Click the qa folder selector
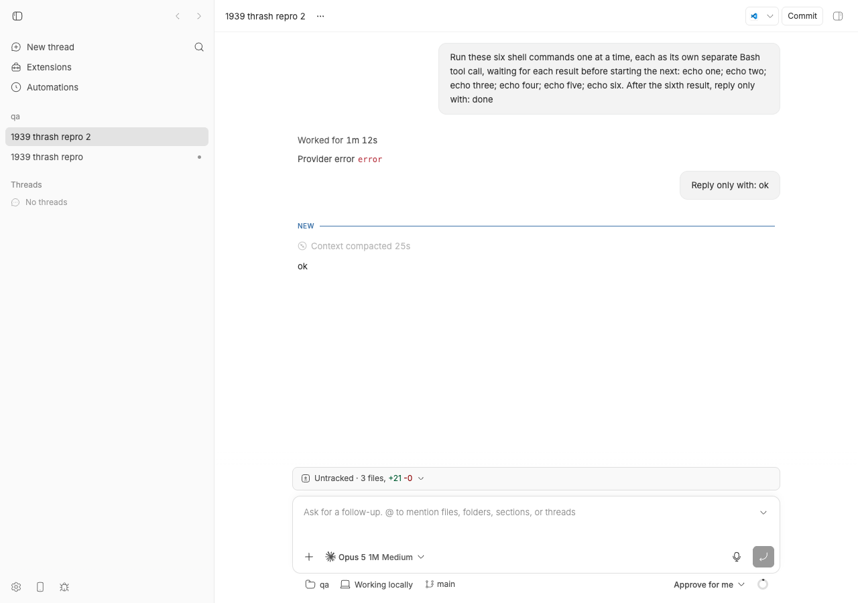Image resolution: width=858 pixels, height=603 pixels. pos(317,584)
